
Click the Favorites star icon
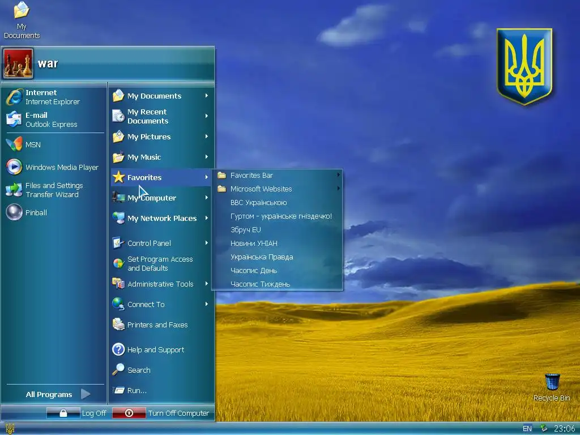pos(118,177)
